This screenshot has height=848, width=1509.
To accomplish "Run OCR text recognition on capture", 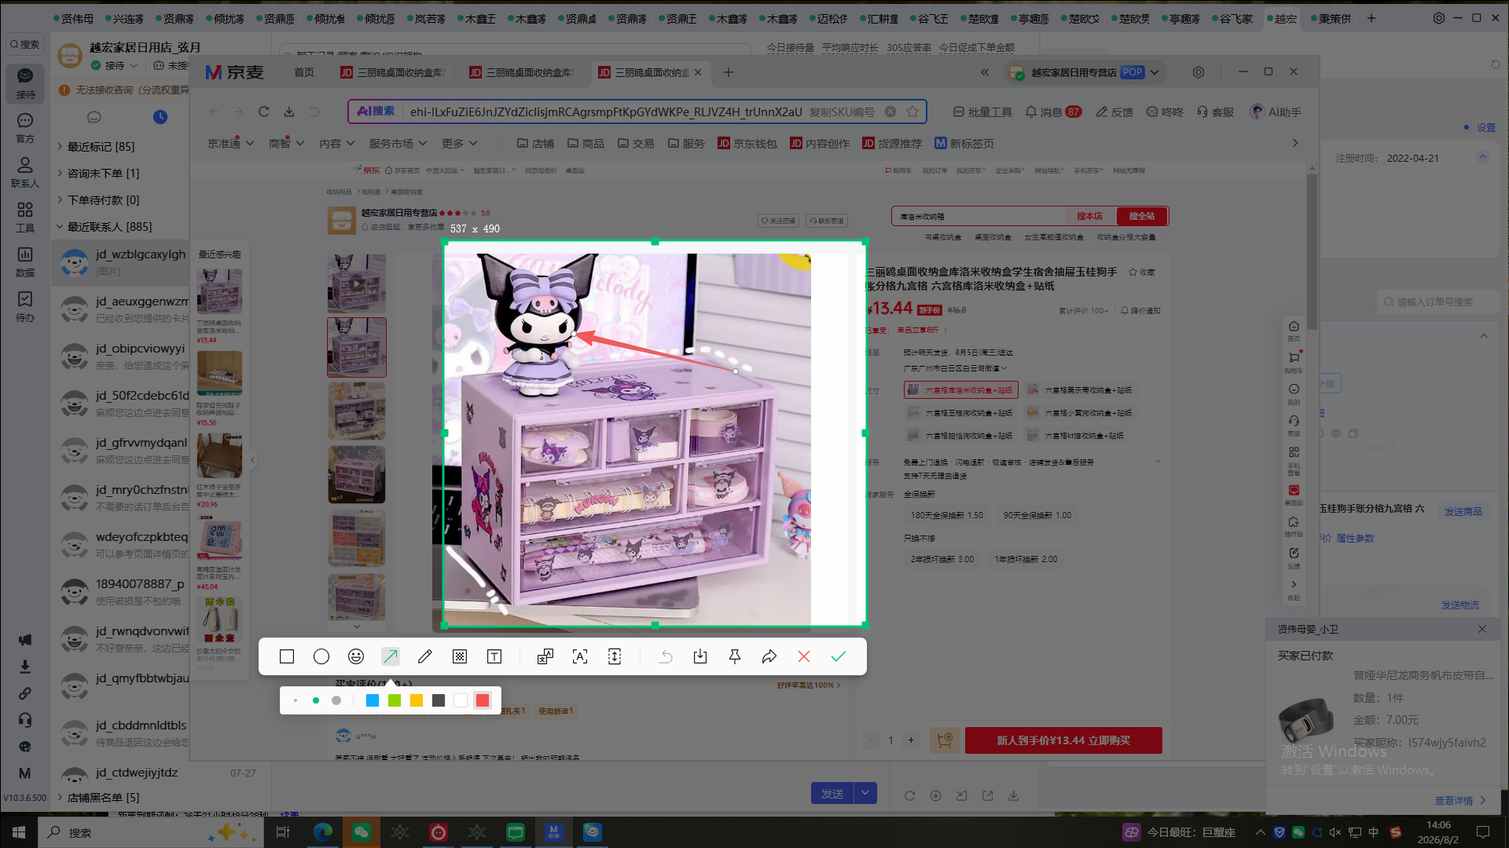I will [580, 656].
